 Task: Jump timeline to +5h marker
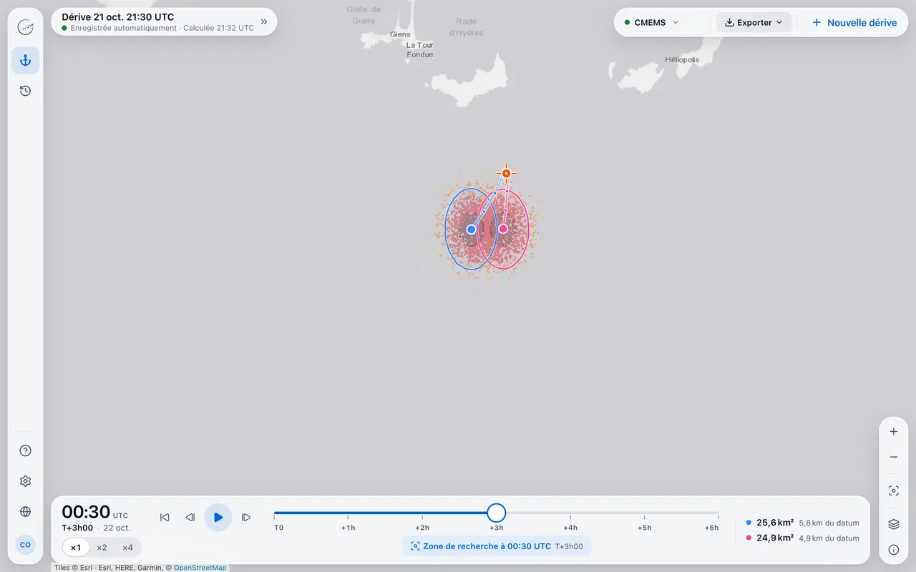pos(644,528)
